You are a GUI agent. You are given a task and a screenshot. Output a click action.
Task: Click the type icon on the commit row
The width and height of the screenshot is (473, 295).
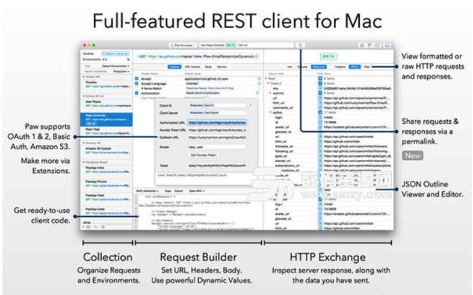click(x=320, y=93)
